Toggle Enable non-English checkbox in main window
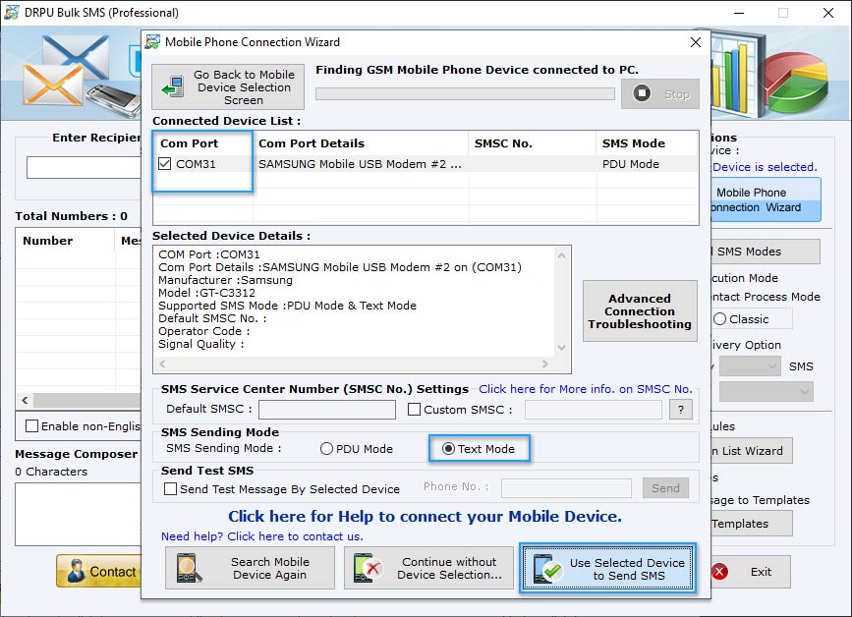Screen dimensions: 852x617 point(32,425)
